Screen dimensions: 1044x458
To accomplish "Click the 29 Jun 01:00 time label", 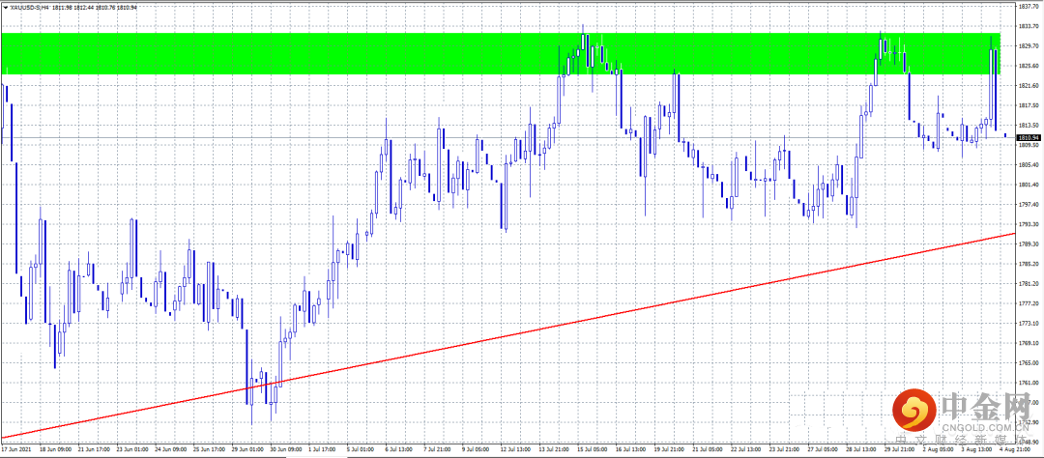I will click(x=246, y=449).
